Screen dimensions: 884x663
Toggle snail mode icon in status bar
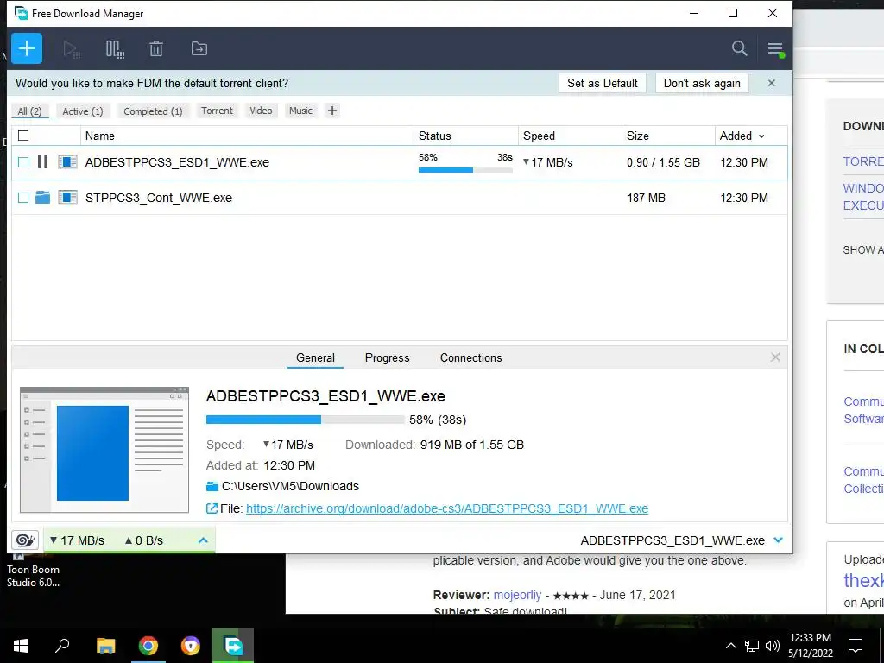point(25,540)
